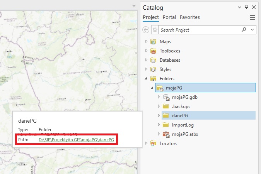The image size is (261, 174).
Task: Click the magnifier search icon
Action: click(x=244, y=30)
